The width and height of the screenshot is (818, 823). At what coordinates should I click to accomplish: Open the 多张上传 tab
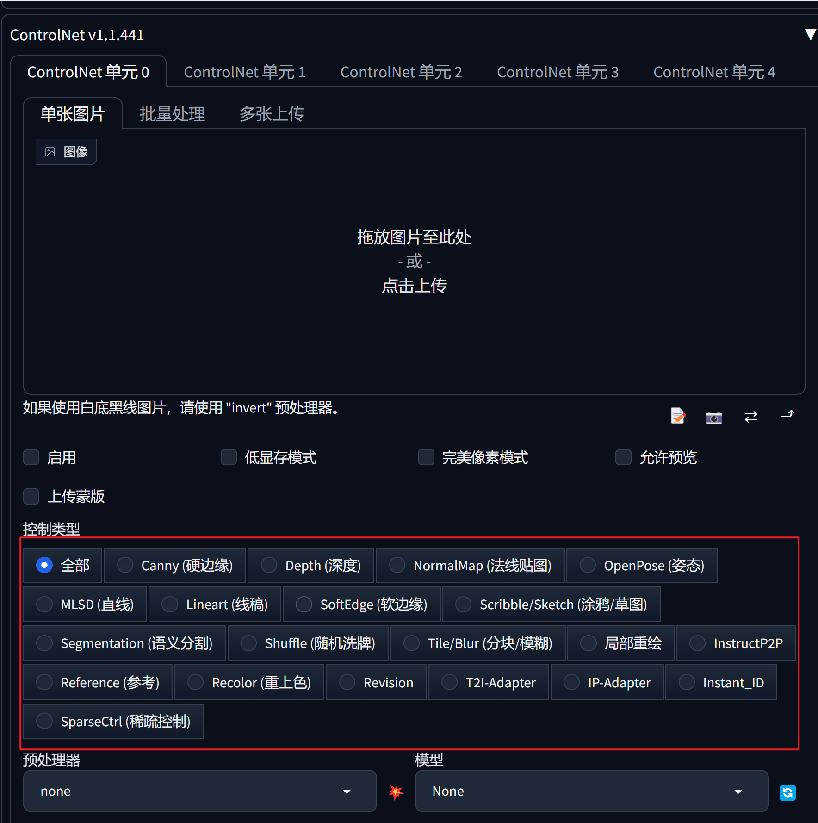[x=272, y=113]
